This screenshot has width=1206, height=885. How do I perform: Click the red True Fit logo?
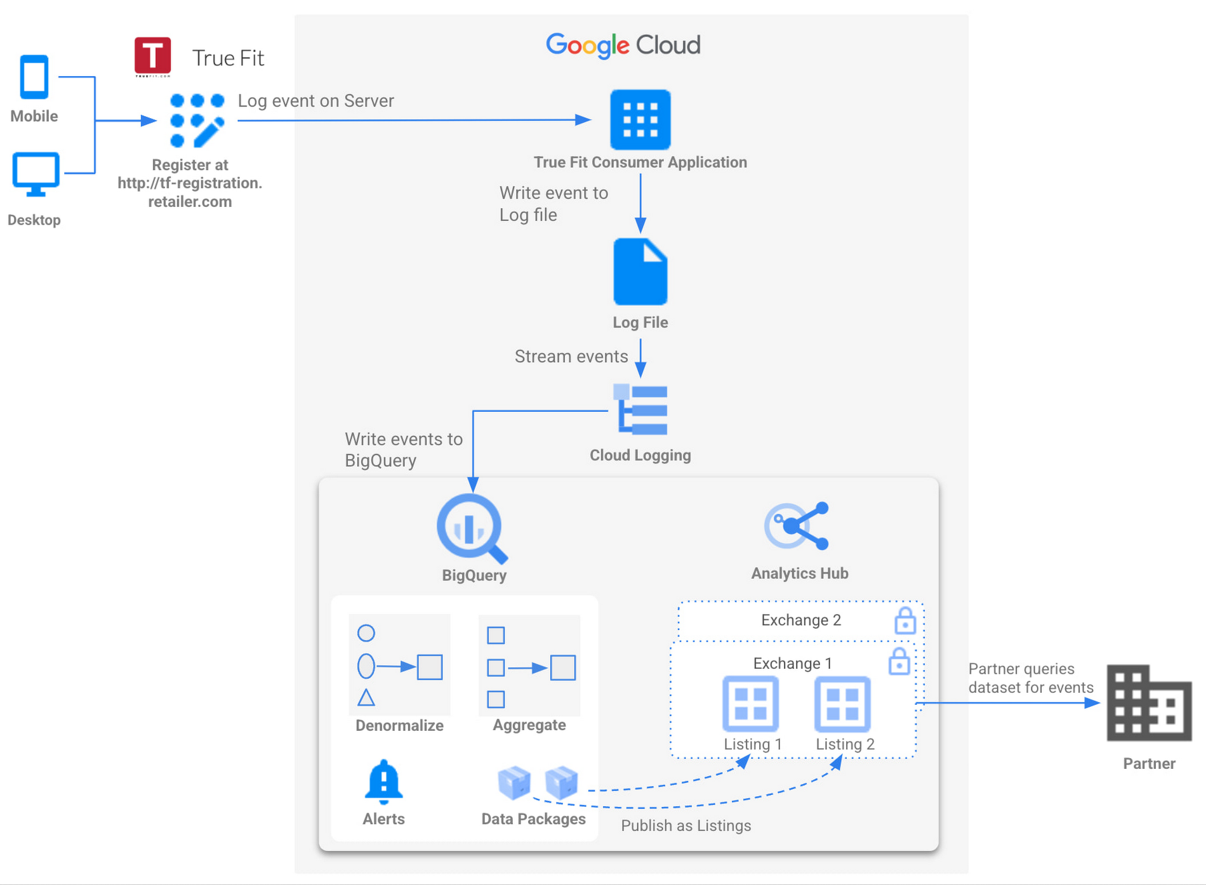coord(152,56)
